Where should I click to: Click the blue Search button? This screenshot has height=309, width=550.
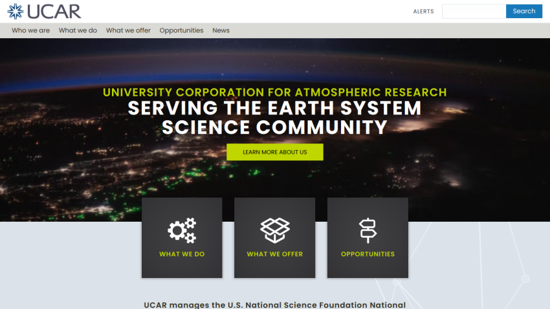(x=524, y=11)
